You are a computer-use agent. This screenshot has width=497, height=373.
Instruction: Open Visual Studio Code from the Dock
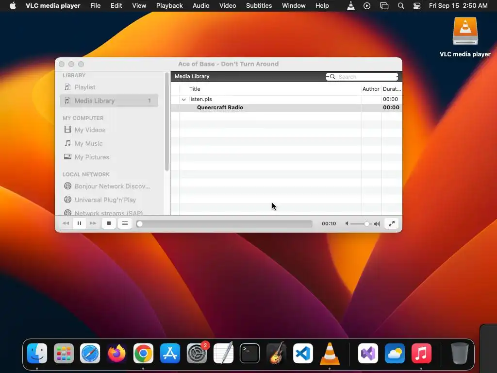click(303, 353)
